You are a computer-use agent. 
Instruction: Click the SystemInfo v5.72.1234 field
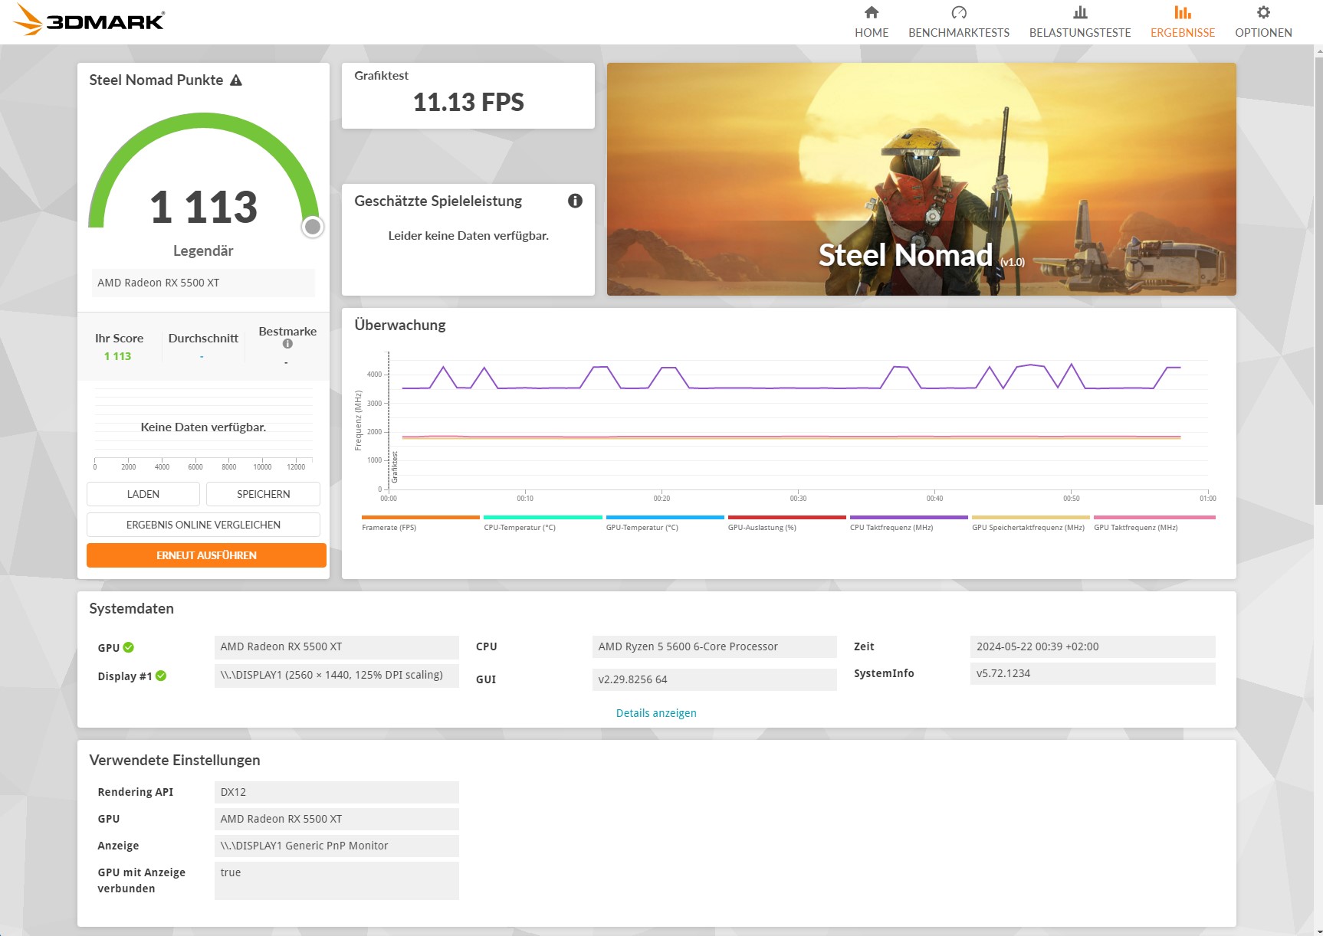[1093, 674]
